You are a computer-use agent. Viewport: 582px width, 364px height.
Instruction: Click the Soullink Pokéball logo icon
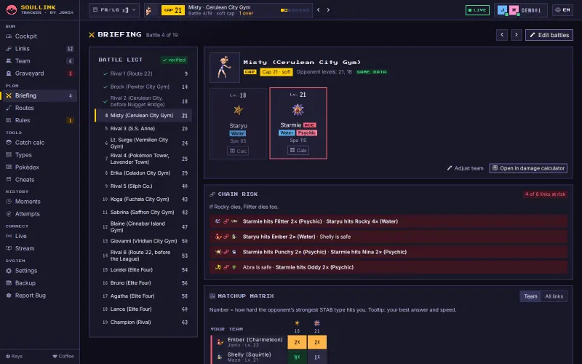[12, 9]
